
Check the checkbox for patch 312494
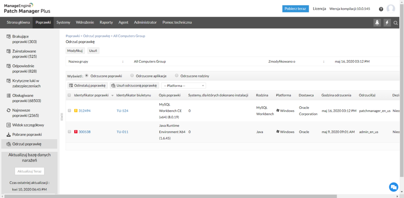tap(69, 111)
